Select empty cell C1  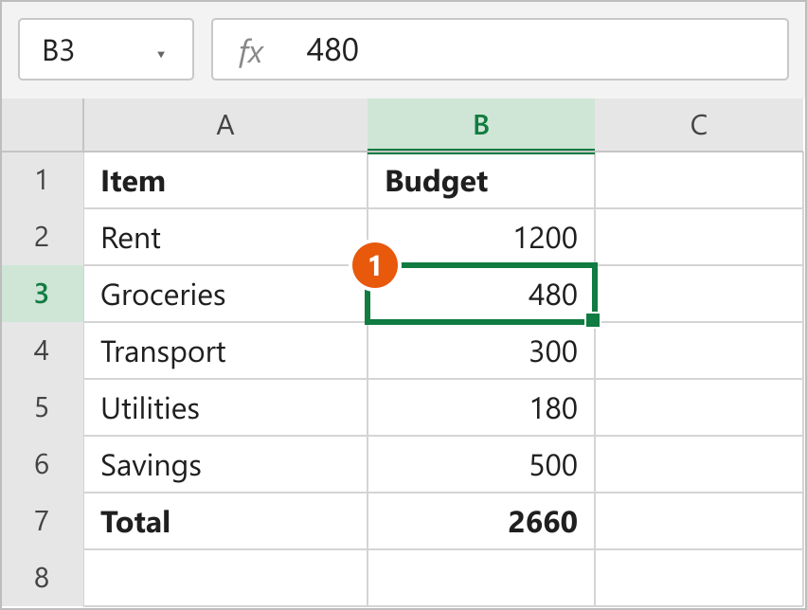pyautogui.click(x=699, y=181)
